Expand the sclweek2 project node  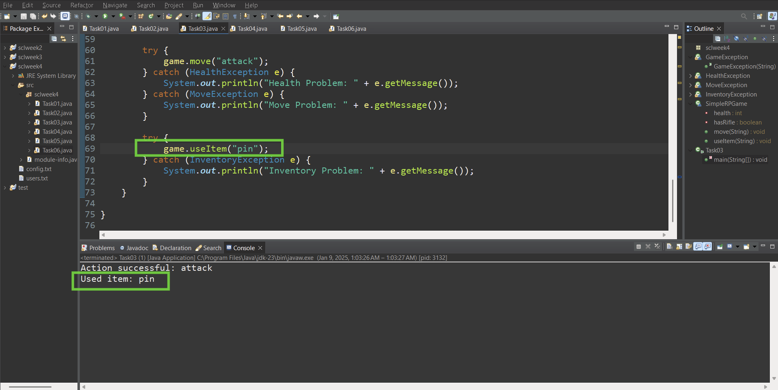click(5, 48)
